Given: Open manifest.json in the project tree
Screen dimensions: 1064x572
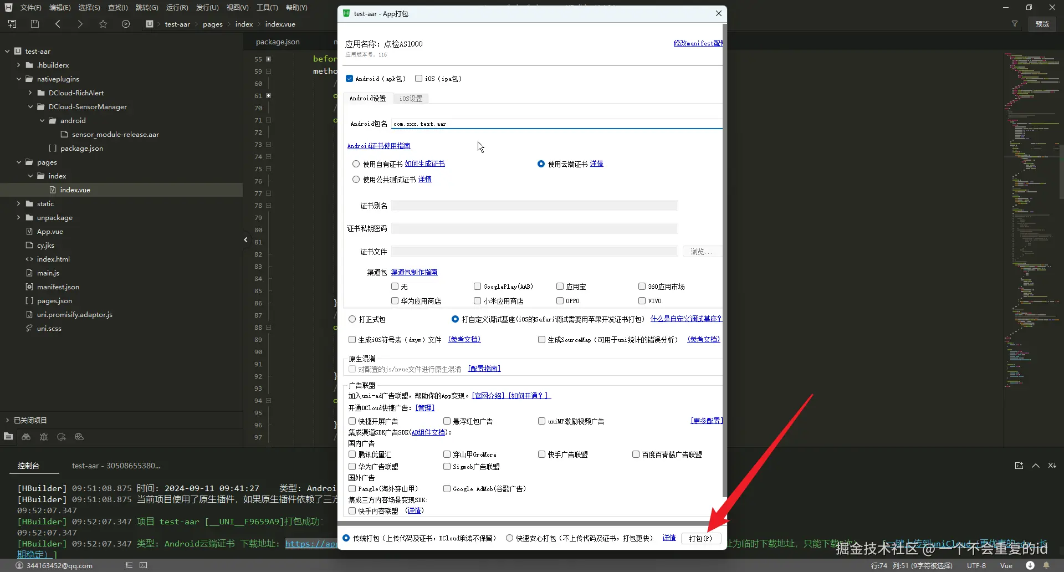Looking at the screenshot, I should tap(58, 287).
